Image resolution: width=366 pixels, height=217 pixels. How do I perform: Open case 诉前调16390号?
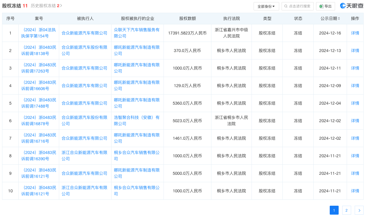coord(39,156)
